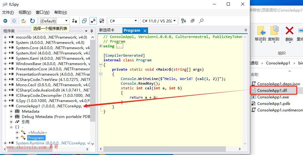Expand the System.Core assembly node
The image size is (303, 155).
[x=5, y=48]
